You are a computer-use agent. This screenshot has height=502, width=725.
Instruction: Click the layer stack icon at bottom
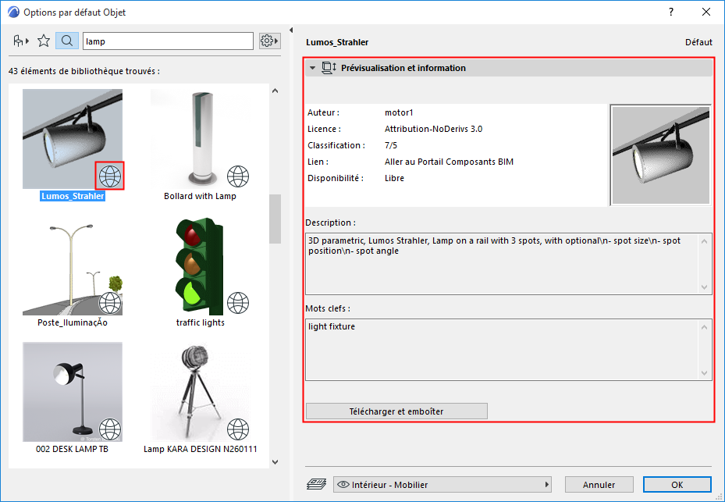(316, 484)
